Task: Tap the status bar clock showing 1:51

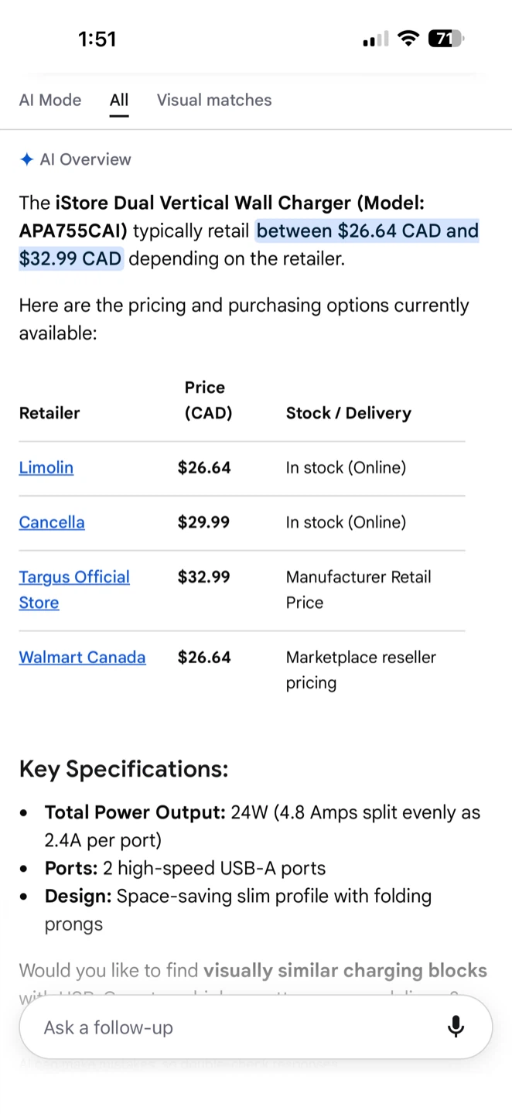Action: [97, 39]
